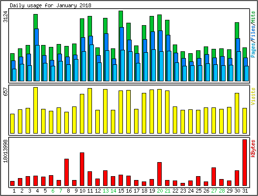This screenshot has width=258, height=196.
Task: Select day label 15 on the x-axis
Action: pos(121,191)
